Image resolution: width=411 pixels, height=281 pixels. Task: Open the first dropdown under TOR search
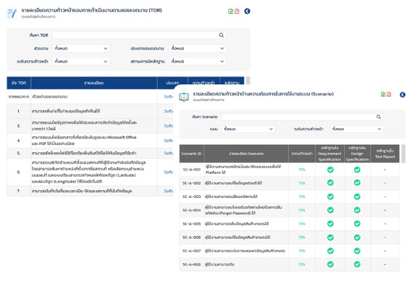[81, 48]
